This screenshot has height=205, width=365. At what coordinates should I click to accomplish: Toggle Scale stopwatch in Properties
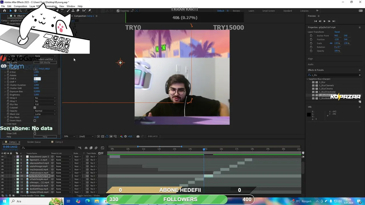(x=311, y=43)
